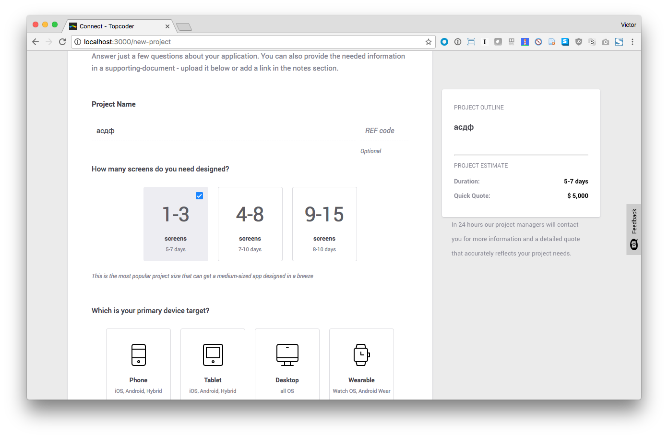The image size is (668, 438).
Task: Click the PROJECT OUTLINE heading
Action: tap(479, 108)
